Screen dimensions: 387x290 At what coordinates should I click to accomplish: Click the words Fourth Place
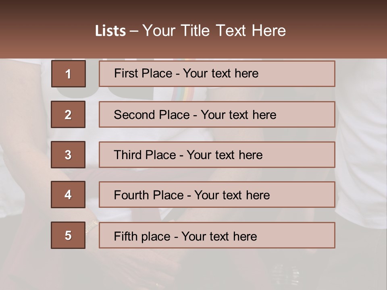(x=149, y=195)
